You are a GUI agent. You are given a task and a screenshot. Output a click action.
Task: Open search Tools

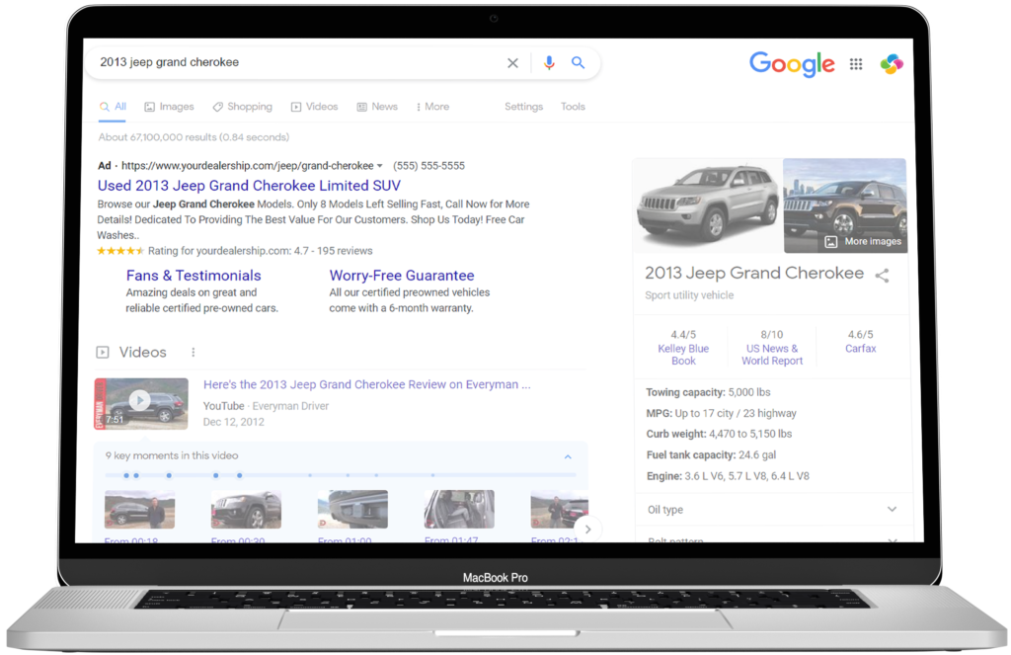(x=573, y=107)
